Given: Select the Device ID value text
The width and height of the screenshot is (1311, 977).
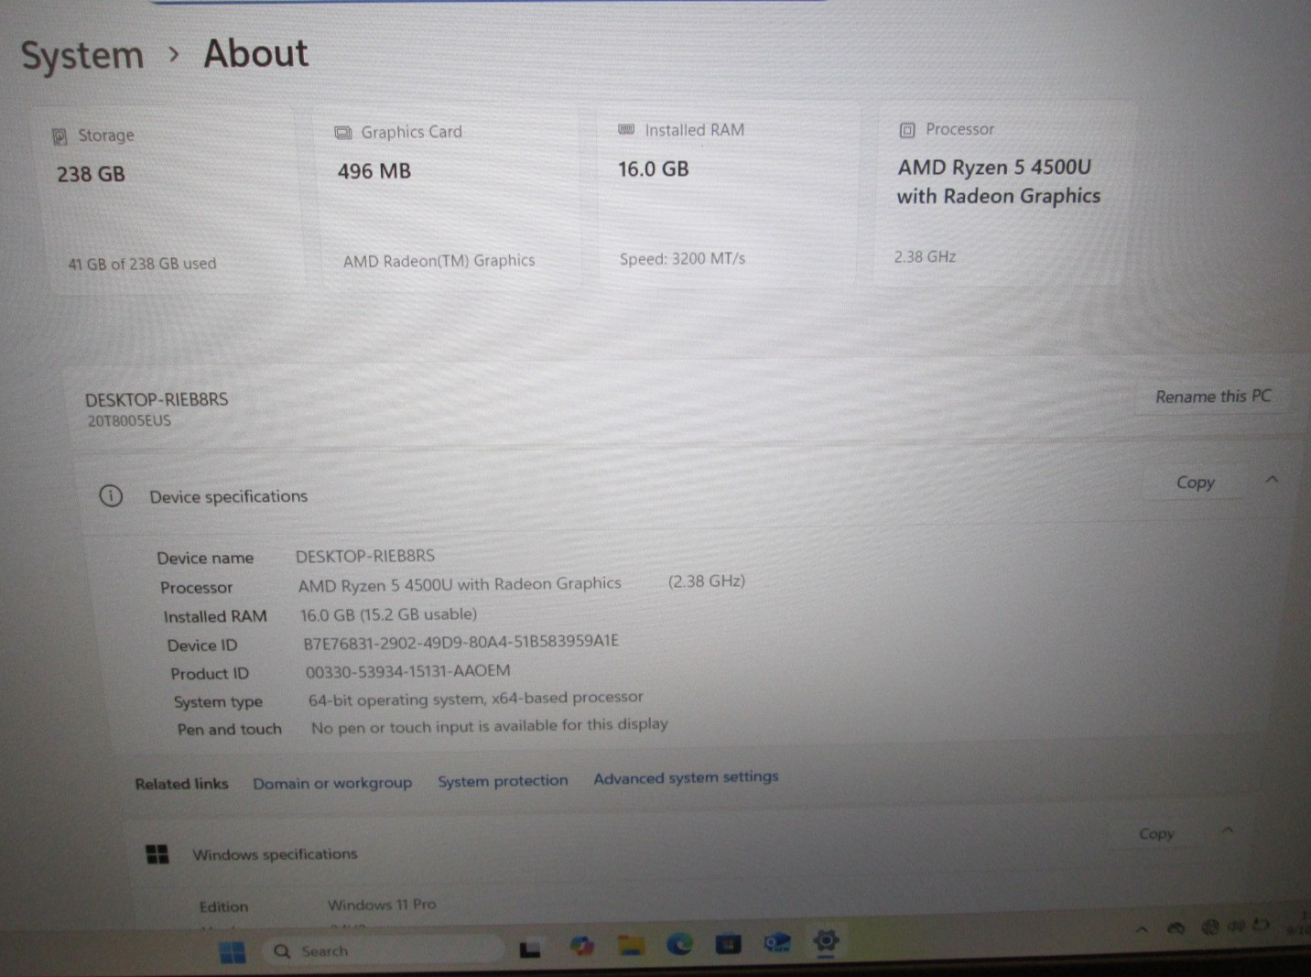Looking at the screenshot, I should [460, 642].
